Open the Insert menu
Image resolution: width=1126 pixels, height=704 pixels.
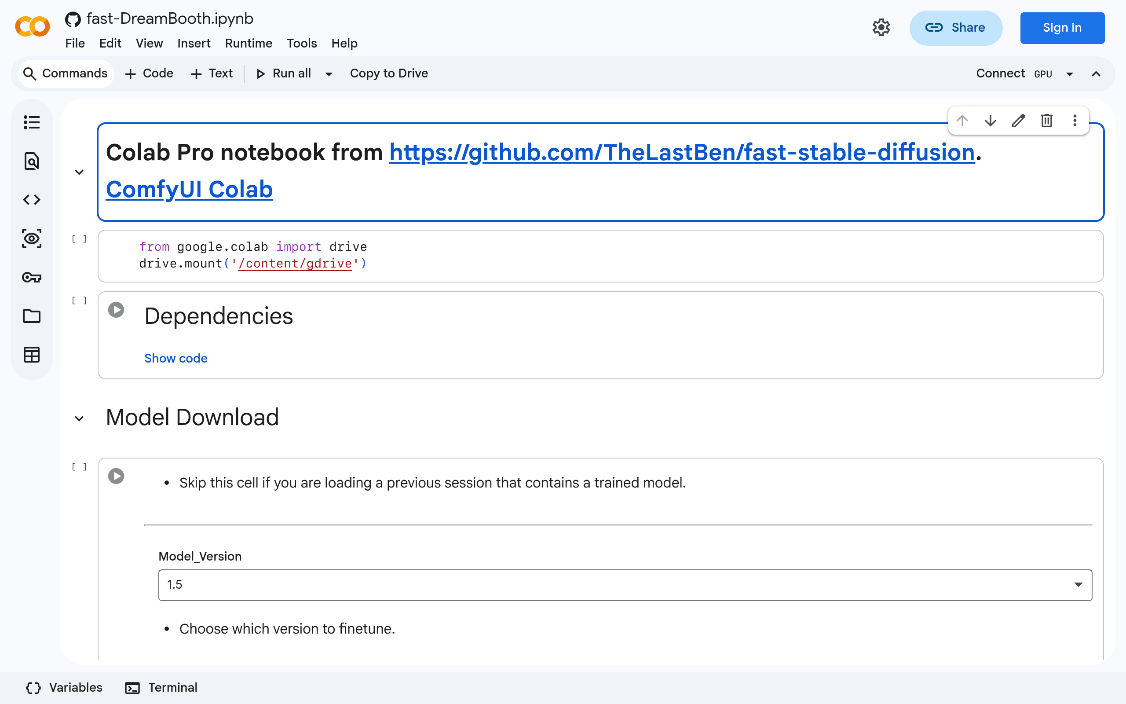[x=194, y=43]
